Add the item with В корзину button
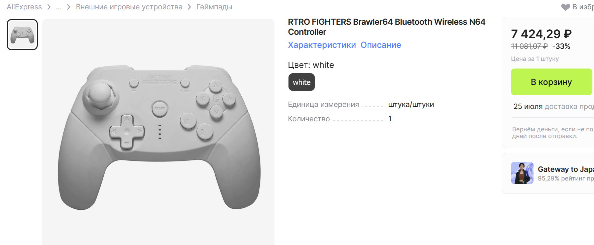This screenshot has height=245, width=594. click(x=551, y=82)
